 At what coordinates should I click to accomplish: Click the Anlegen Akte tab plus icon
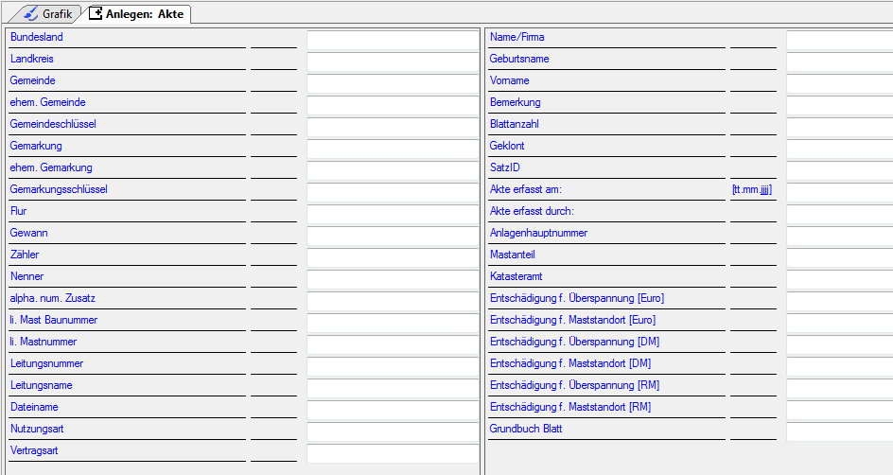click(96, 14)
